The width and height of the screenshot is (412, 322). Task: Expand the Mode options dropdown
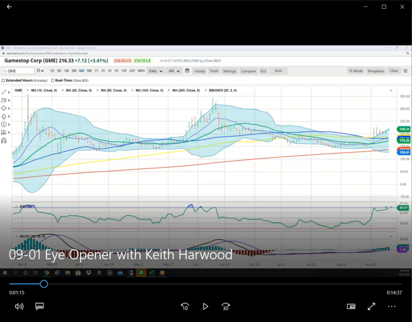click(x=356, y=71)
